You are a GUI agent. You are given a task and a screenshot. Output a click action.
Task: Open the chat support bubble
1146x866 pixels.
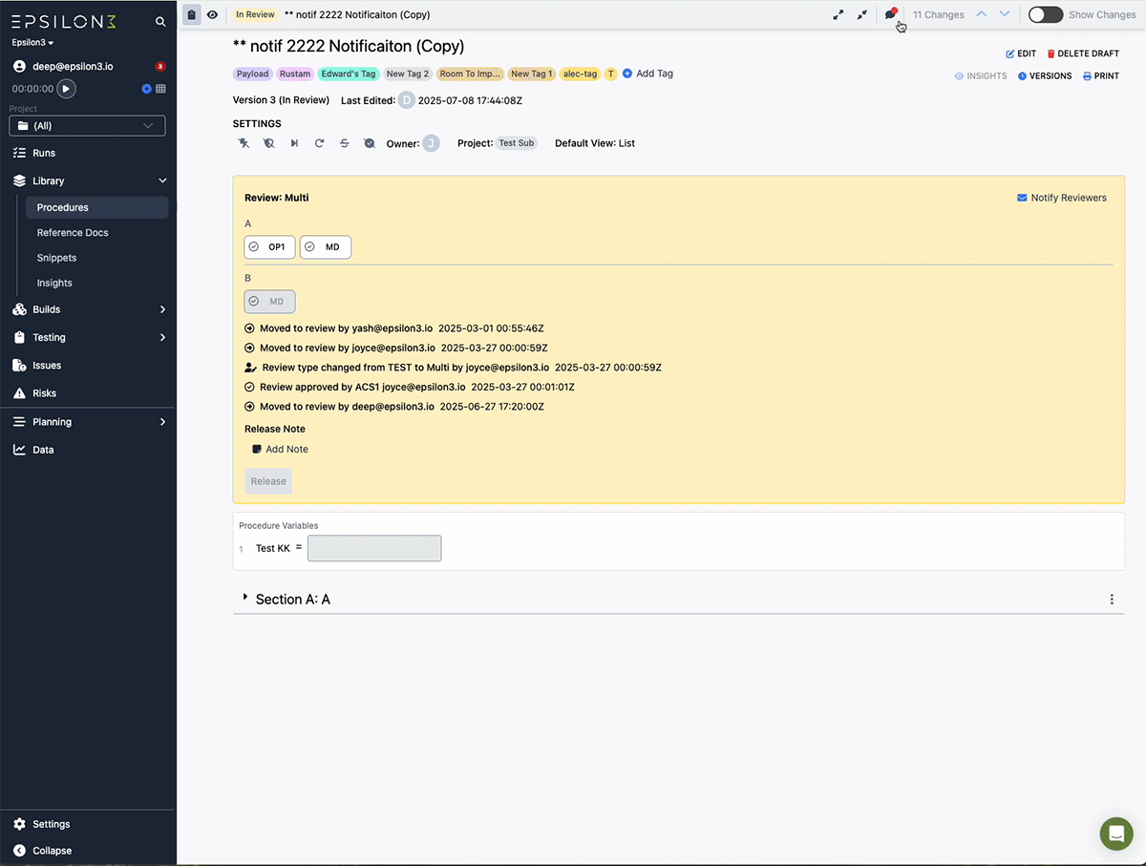pos(1116,834)
